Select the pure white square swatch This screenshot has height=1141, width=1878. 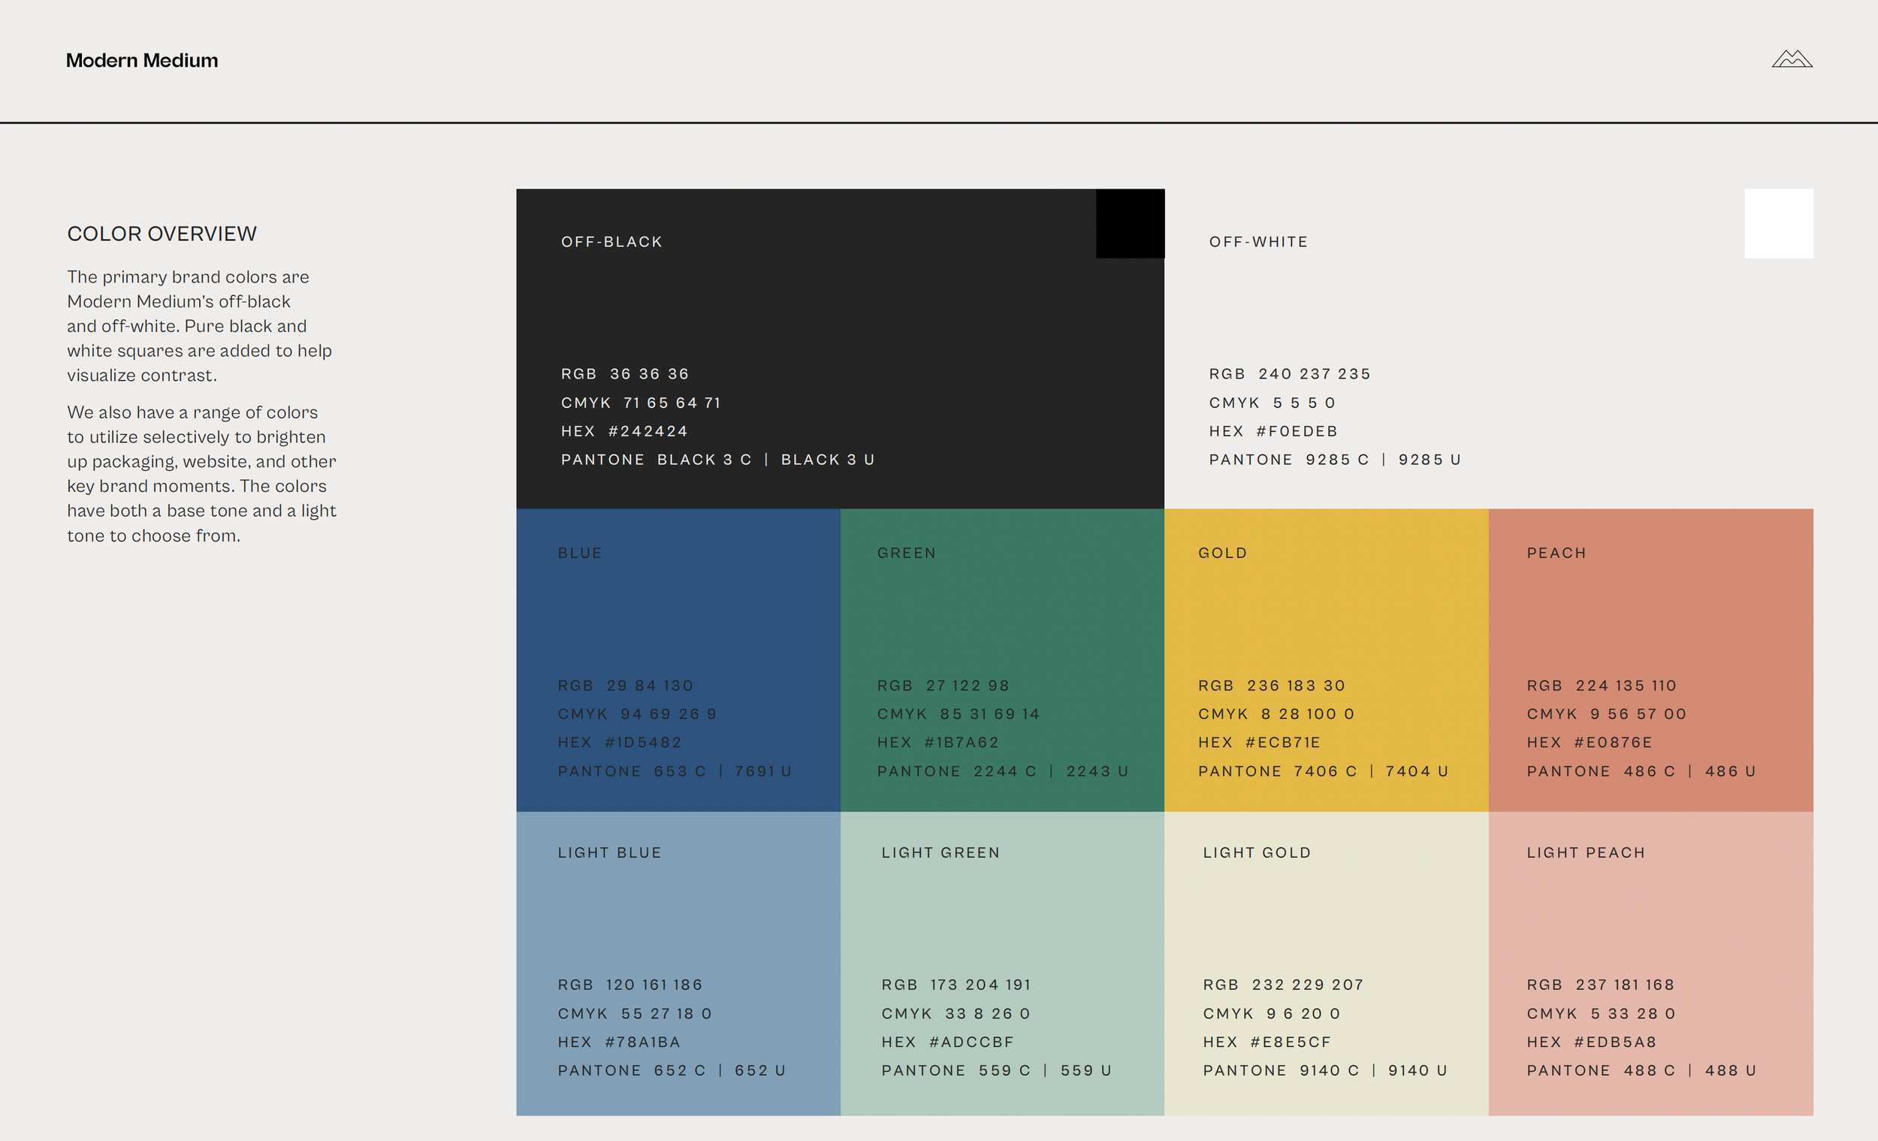[x=1778, y=223]
